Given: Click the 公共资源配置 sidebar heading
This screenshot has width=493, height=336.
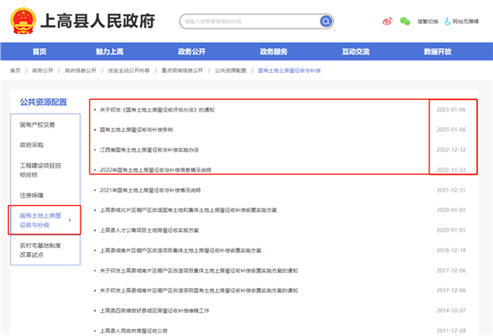Looking at the screenshot, I should 44,102.
